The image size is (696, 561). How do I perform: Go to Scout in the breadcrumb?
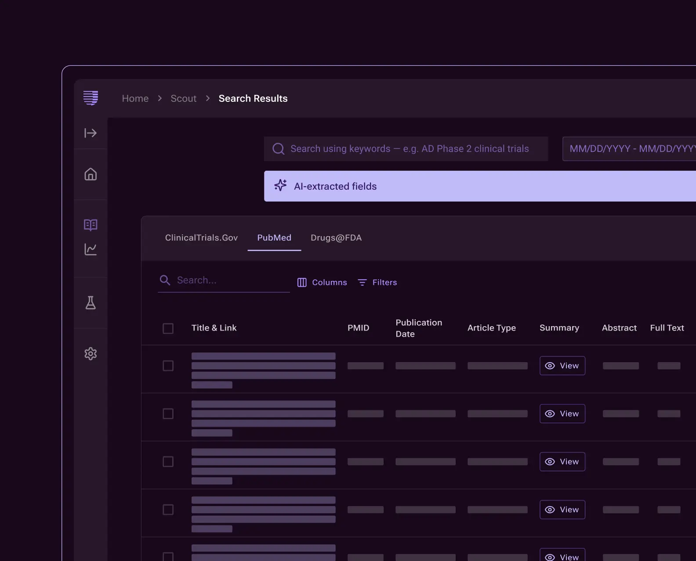point(184,98)
